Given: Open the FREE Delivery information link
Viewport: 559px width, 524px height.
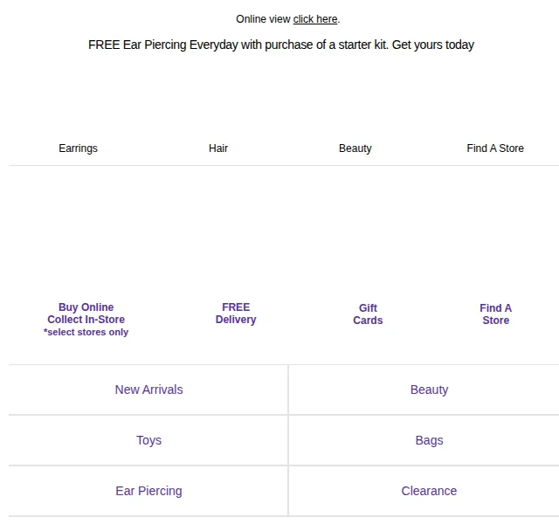Looking at the screenshot, I should pyautogui.click(x=236, y=314).
